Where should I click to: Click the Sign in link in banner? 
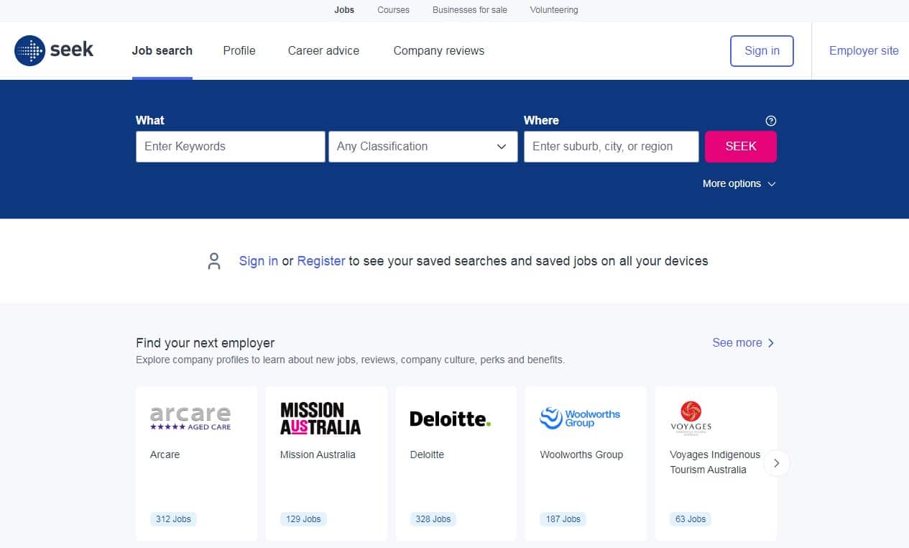pyautogui.click(x=259, y=261)
